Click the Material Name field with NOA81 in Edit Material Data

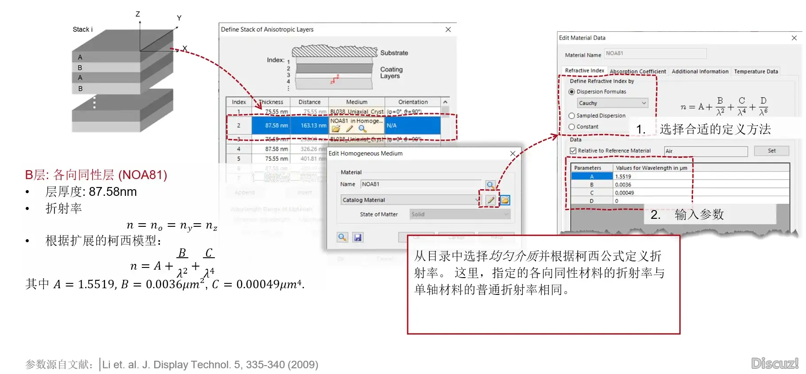click(x=655, y=53)
